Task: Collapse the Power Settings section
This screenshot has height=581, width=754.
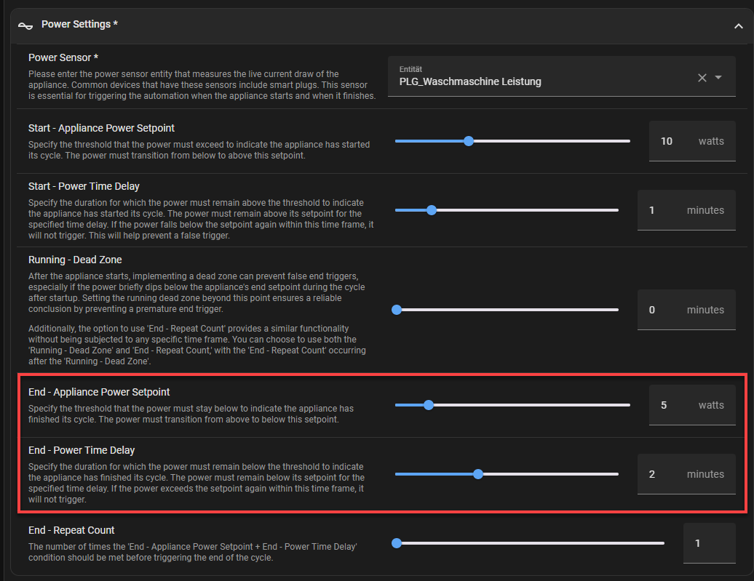Action: [x=738, y=25]
